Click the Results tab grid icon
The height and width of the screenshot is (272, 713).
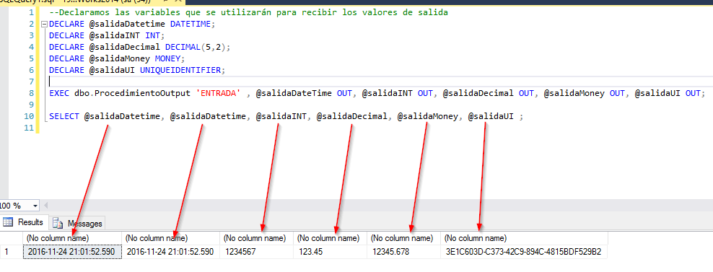click(8, 222)
